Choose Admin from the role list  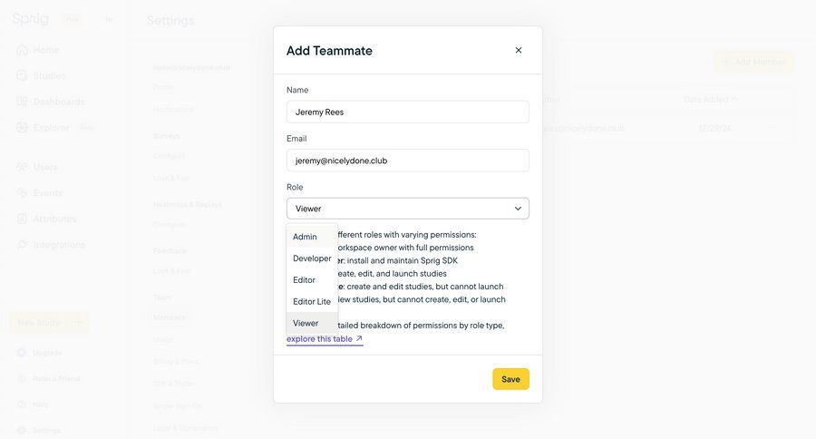point(306,237)
